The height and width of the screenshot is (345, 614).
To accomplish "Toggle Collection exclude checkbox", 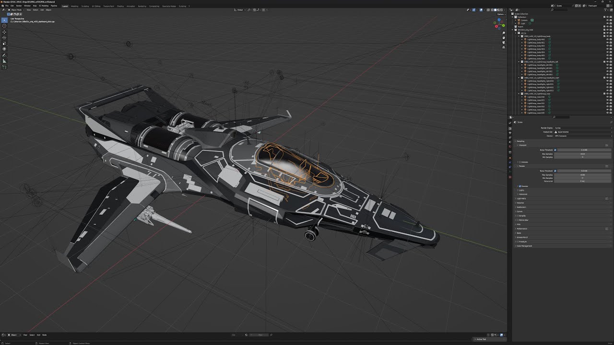I will click(604, 17).
